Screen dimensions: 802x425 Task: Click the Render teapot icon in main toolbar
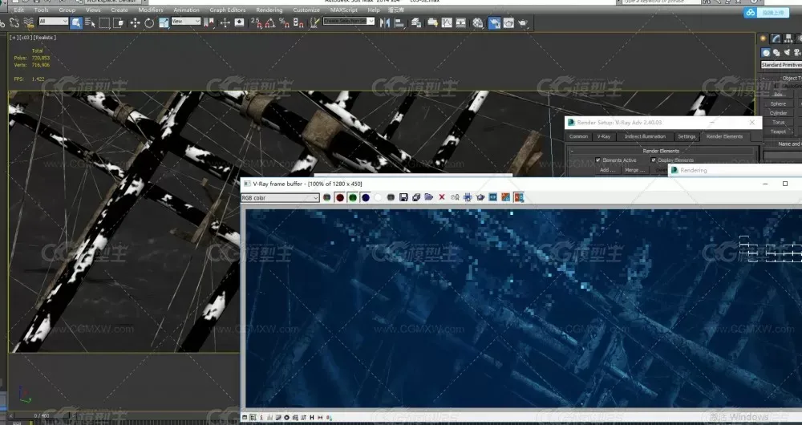[x=523, y=22]
